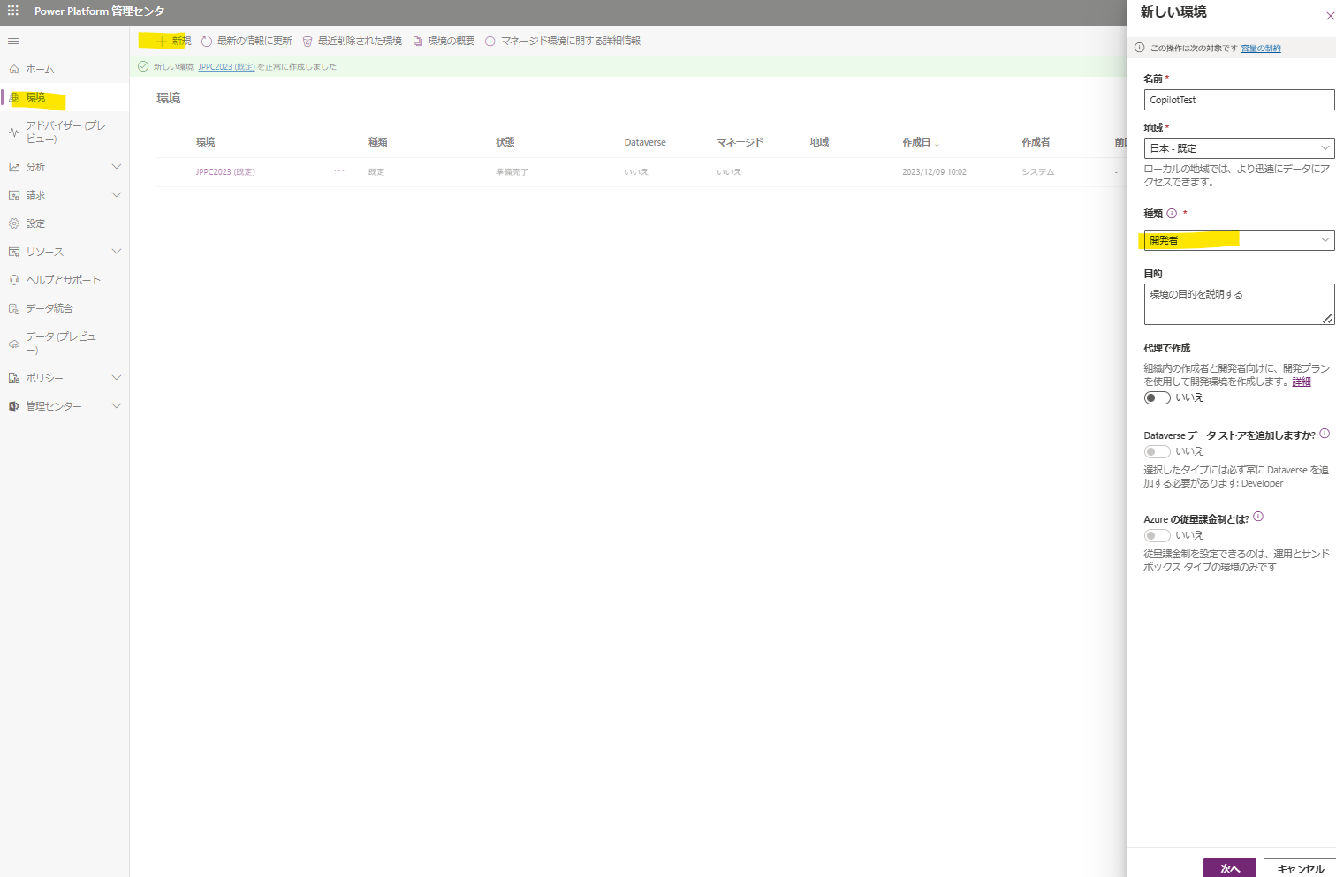The height and width of the screenshot is (877, 1336).
Task: Open the JPPC2023 (既定) environment row
Action: coord(225,172)
